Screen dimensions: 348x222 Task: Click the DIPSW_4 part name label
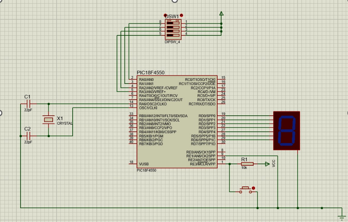coord(172,42)
